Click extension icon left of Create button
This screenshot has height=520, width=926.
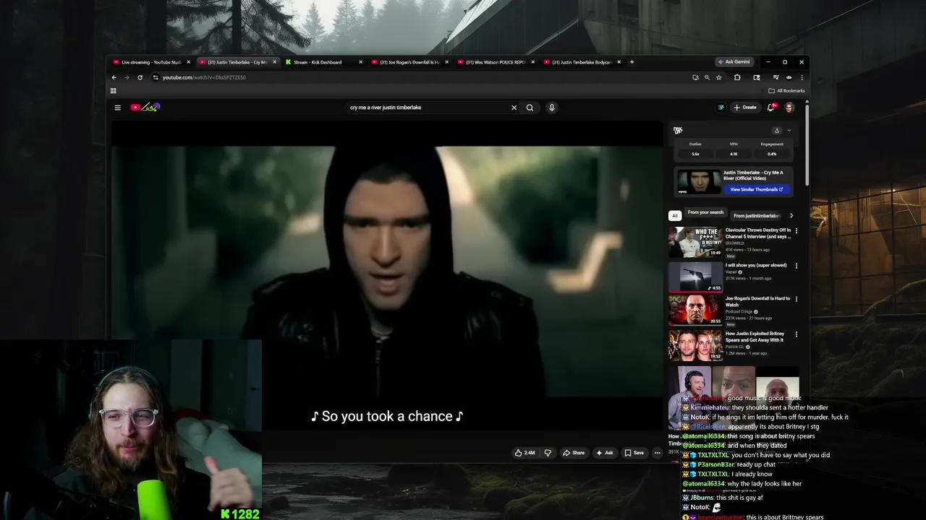coord(721,108)
